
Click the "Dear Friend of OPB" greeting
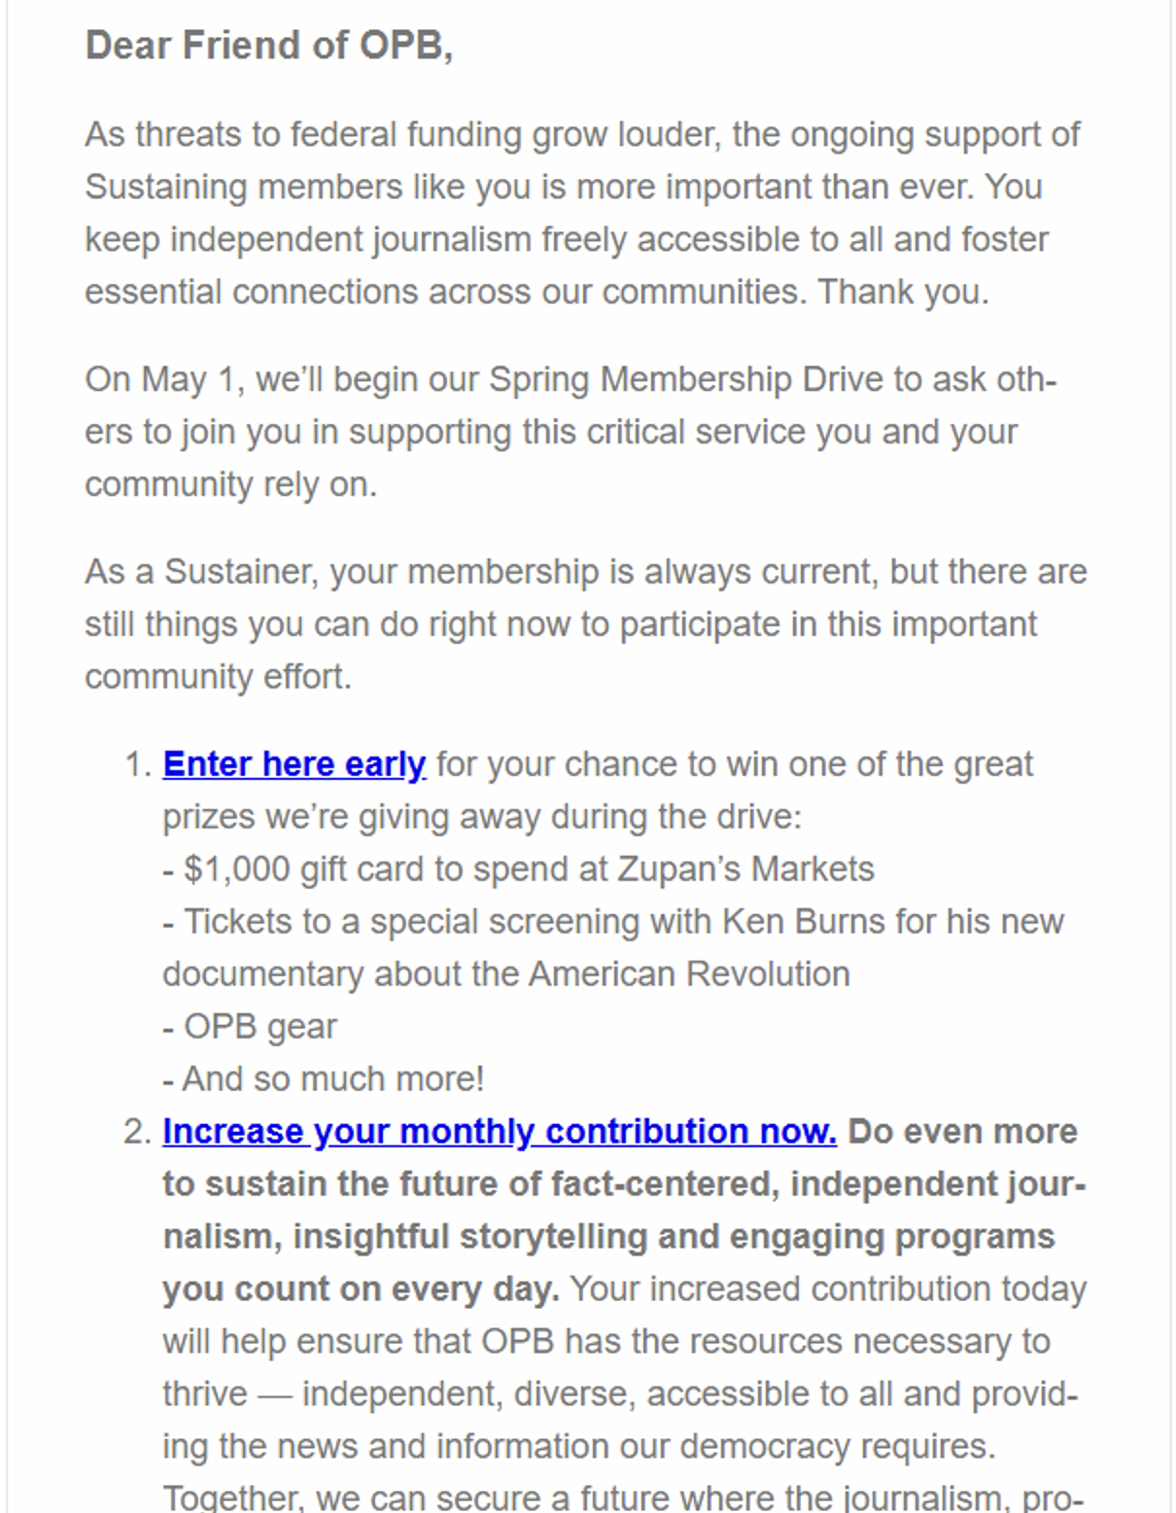click(269, 46)
